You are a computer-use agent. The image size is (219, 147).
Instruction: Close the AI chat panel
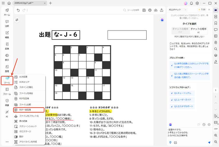tap(209, 10)
